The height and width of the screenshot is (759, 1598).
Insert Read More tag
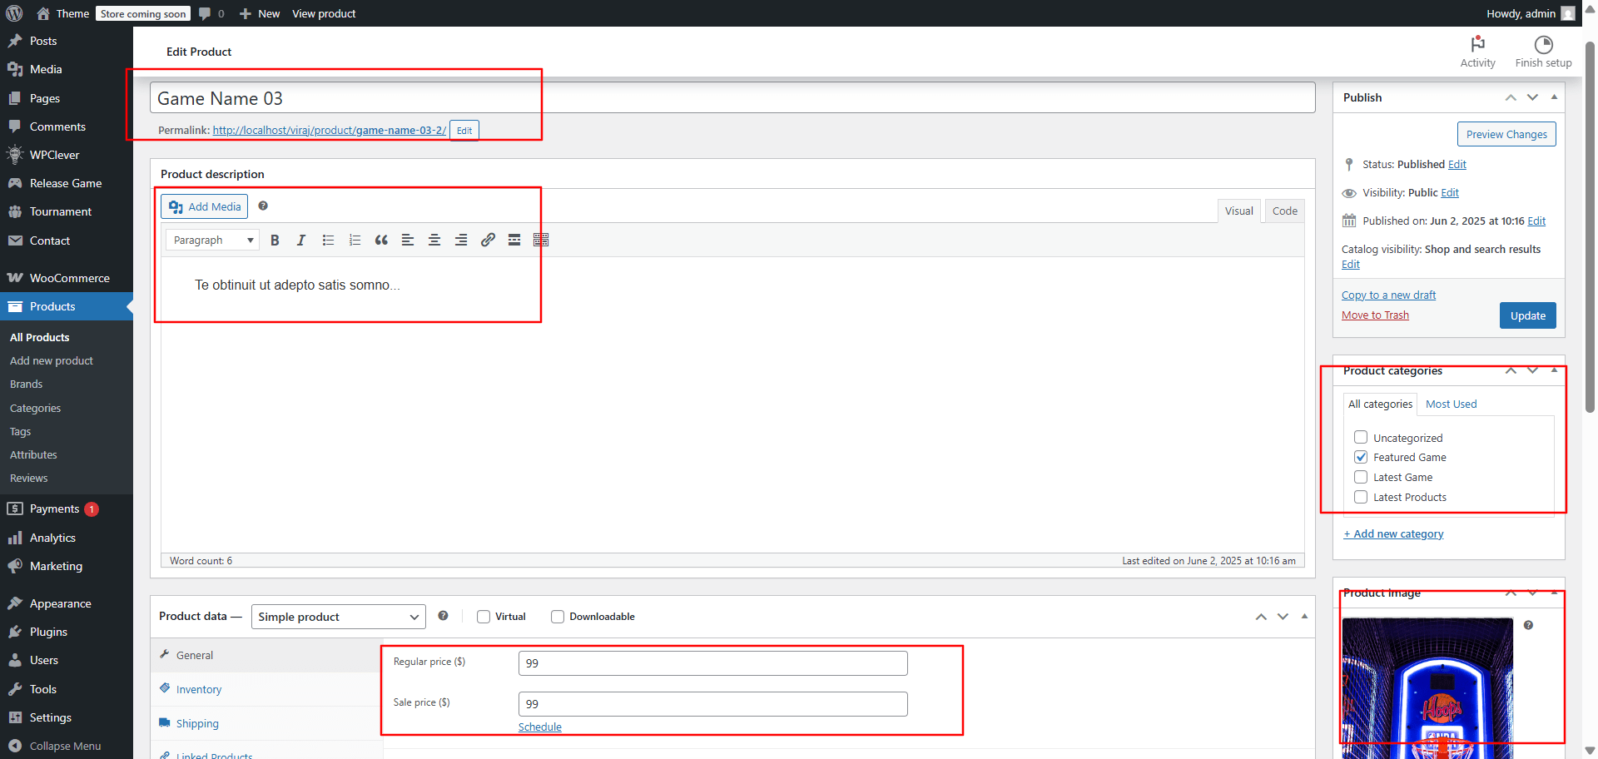pyautogui.click(x=514, y=240)
